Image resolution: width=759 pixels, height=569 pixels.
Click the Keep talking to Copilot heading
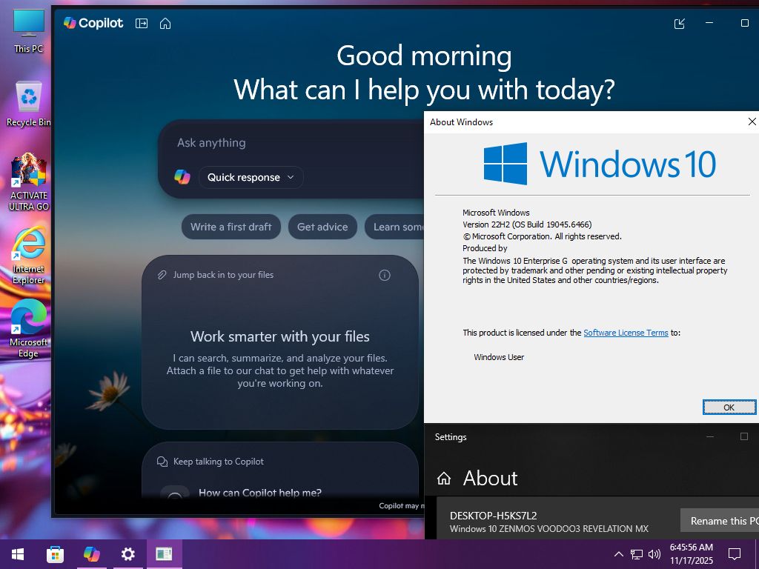pos(219,462)
